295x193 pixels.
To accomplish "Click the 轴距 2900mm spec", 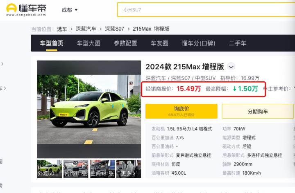I will (237, 164).
